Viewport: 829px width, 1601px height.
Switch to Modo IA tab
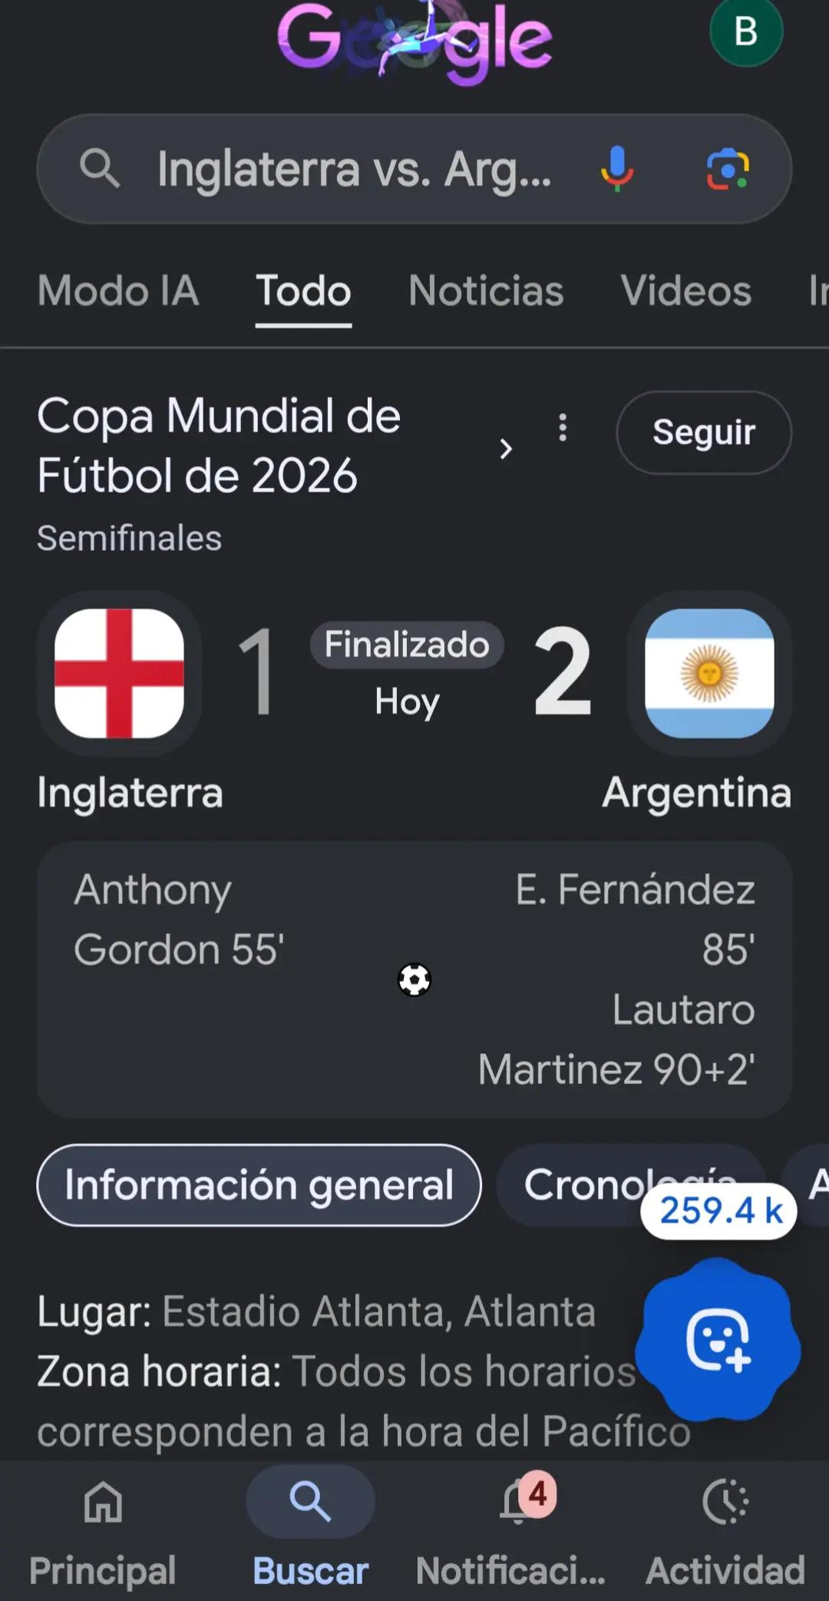(118, 291)
